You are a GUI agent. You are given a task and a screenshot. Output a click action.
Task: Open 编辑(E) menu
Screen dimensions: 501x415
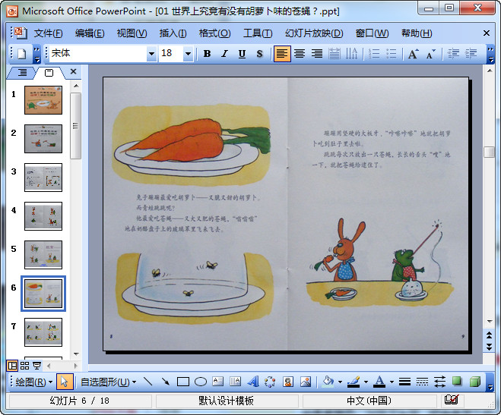tap(90, 33)
